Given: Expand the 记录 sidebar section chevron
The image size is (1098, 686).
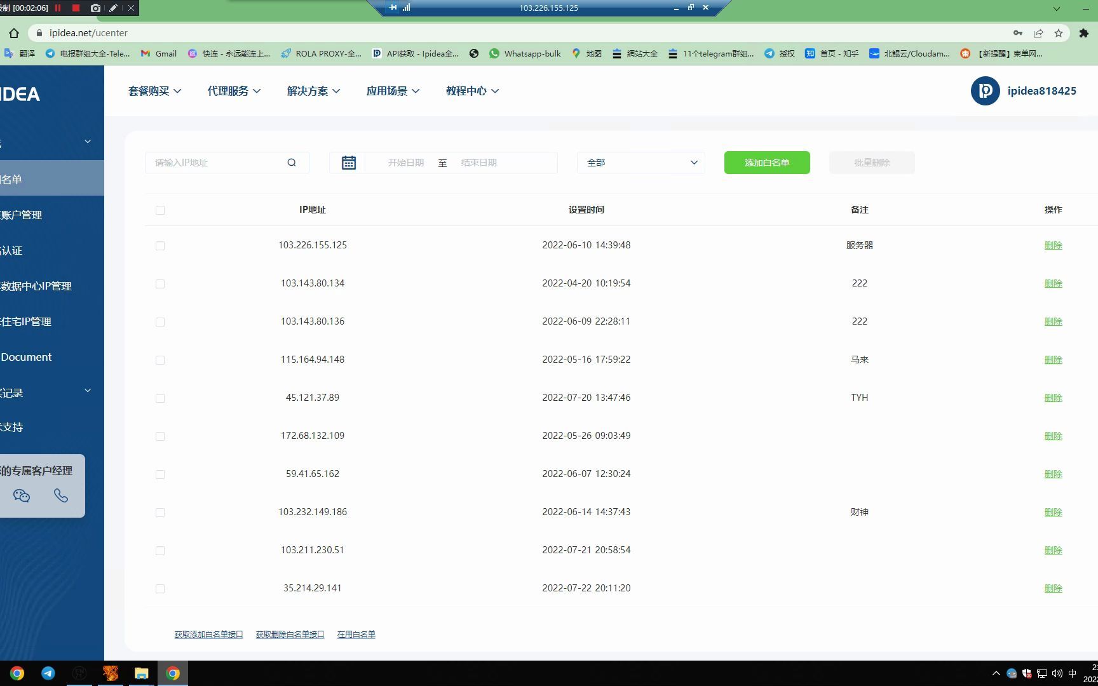Looking at the screenshot, I should click(x=88, y=391).
